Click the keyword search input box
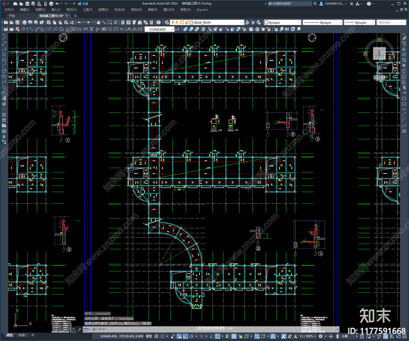This screenshot has width=409, height=341. tap(290, 4)
